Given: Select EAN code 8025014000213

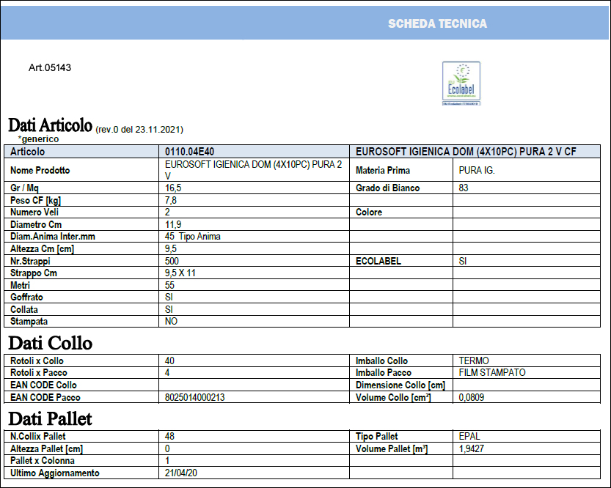Looking at the screenshot, I should (x=195, y=397).
